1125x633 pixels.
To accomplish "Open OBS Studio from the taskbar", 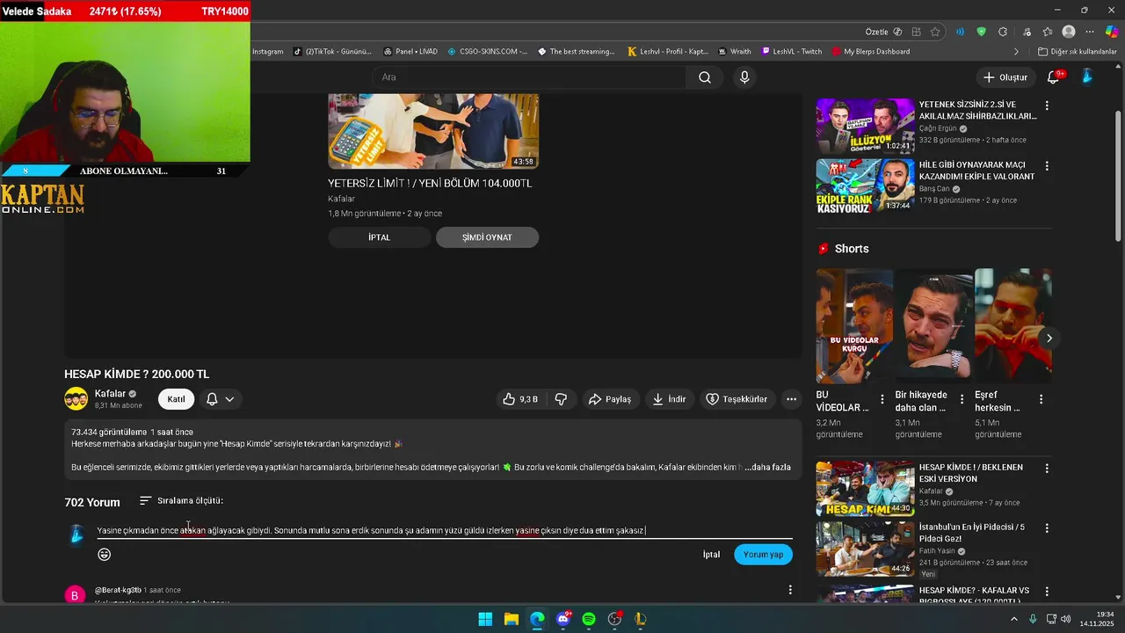I will pos(615,619).
